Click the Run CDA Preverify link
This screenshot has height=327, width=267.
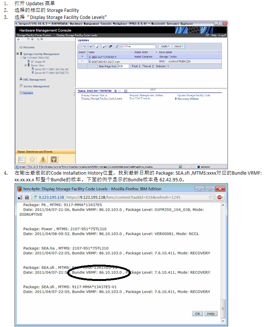click(x=140, y=98)
